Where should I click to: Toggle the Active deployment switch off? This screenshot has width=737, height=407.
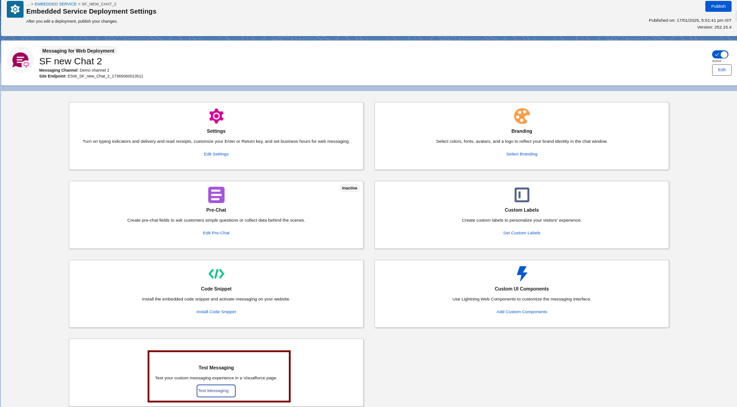point(720,54)
